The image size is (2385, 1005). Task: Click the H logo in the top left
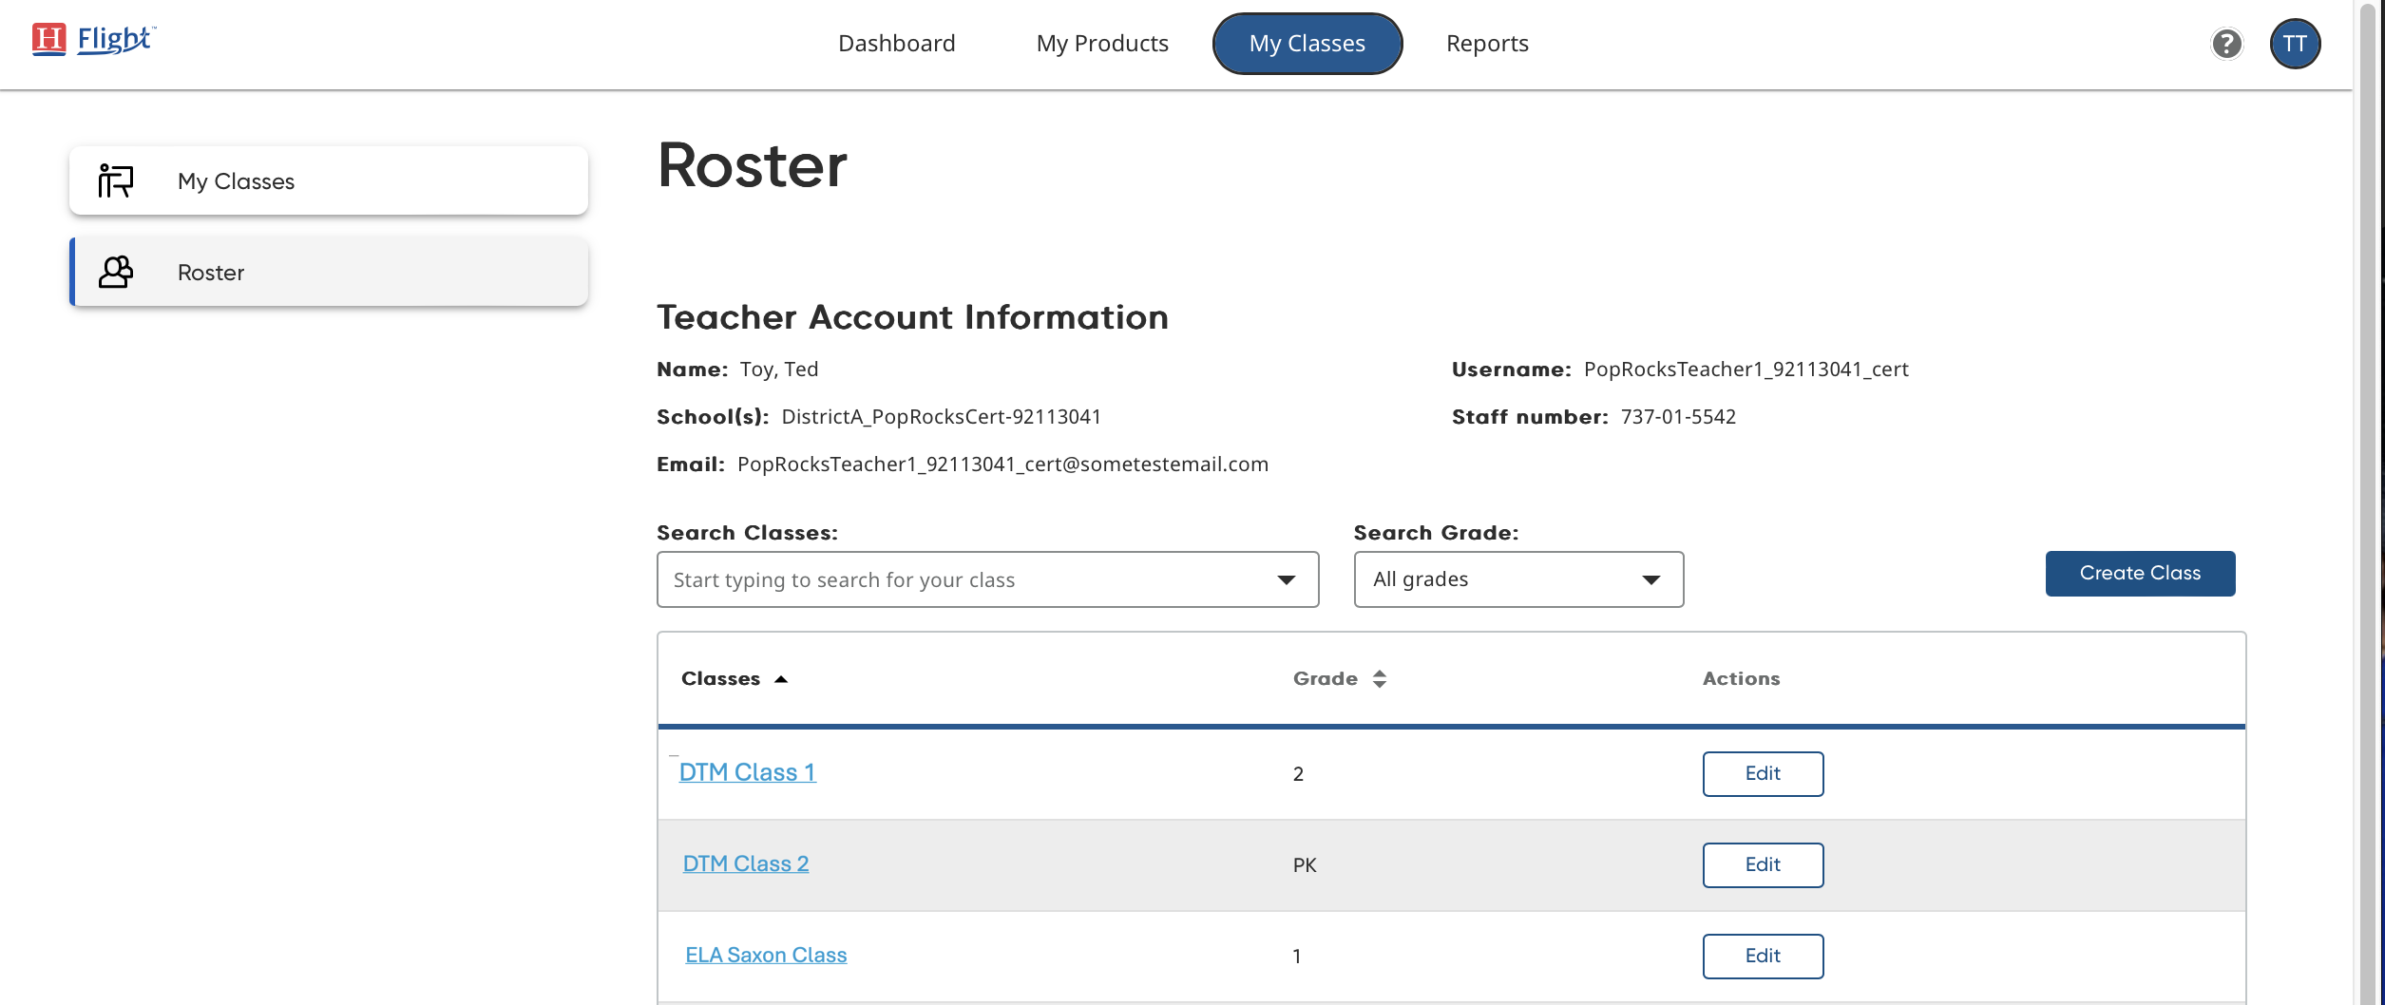[50, 38]
